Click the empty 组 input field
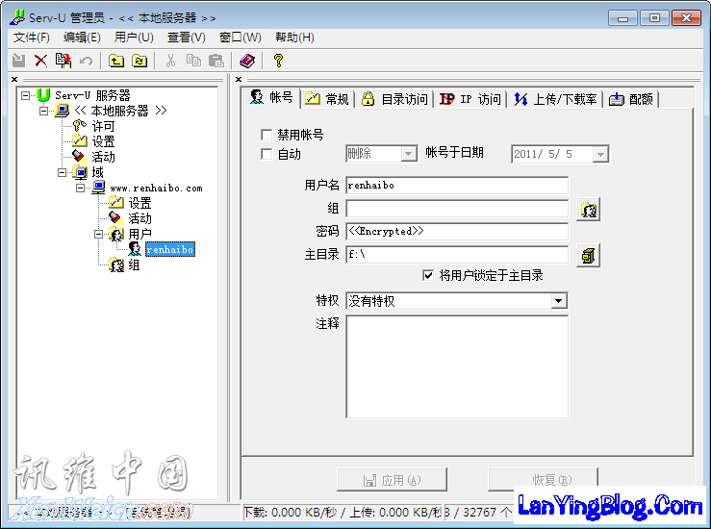This screenshot has height=529, width=711. (x=457, y=209)
